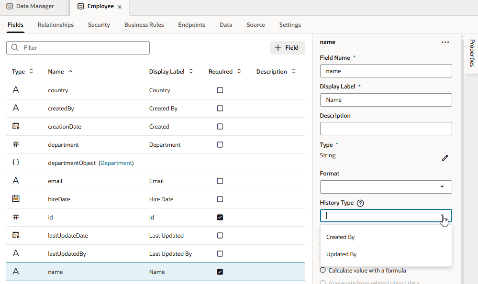Open the Department link in departmentObject row
Viewport: 478px width, 284px height.
click(116, 163)
